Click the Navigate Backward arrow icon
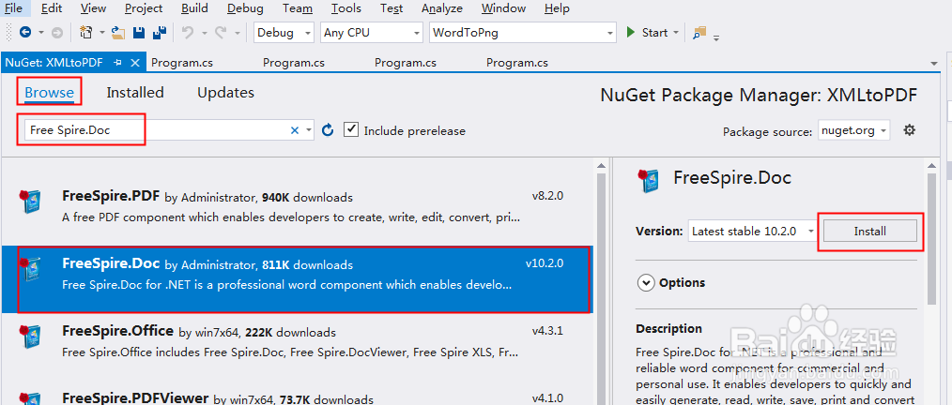 [25, 33]
